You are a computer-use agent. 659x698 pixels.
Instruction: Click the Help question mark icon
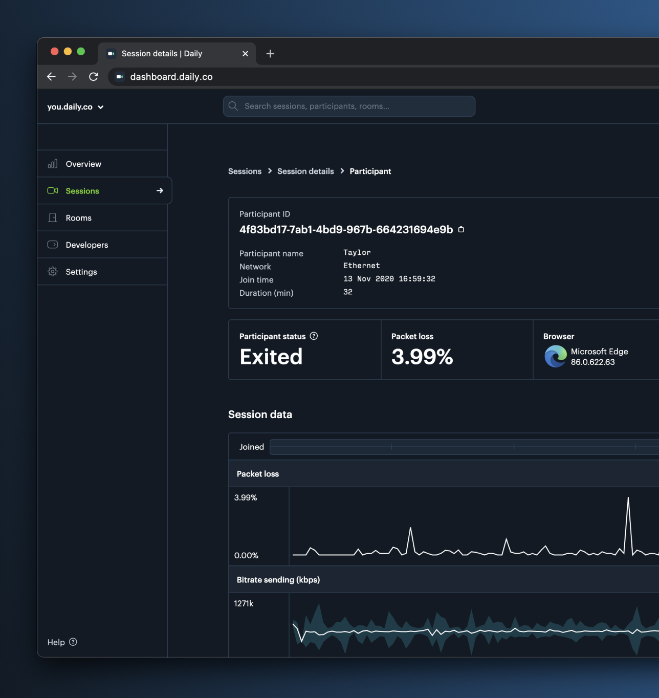[73, 642]
